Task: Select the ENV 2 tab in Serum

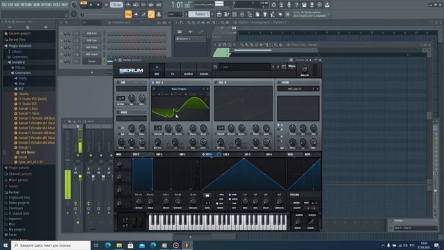Action: pos(159,154)
